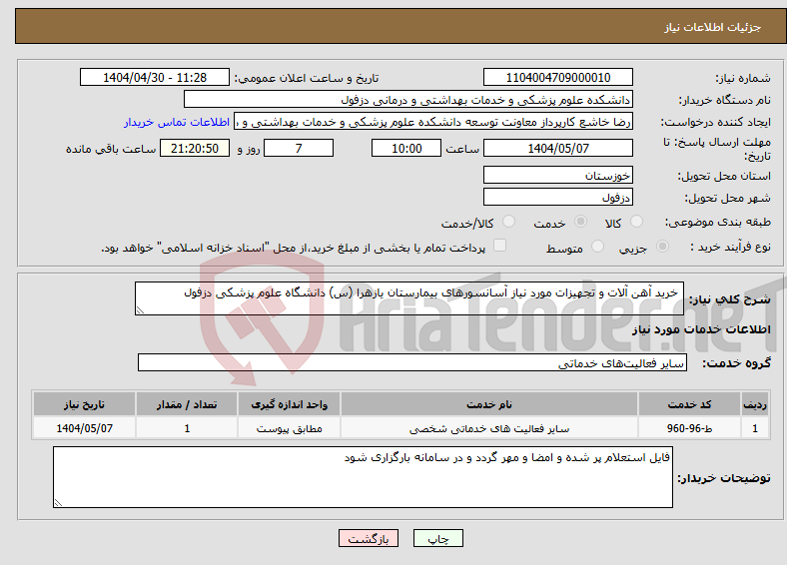Click the service name cell سایر فعالیت های خدماتی شخصی

(x=488, y=428)
